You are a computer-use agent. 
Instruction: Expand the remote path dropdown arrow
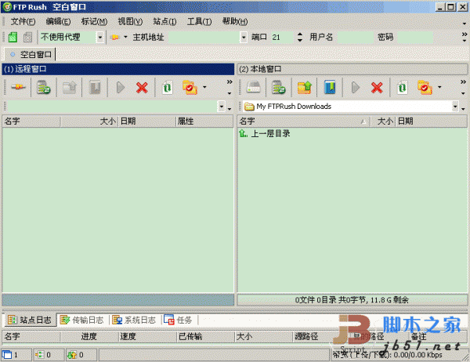point(221,106)
